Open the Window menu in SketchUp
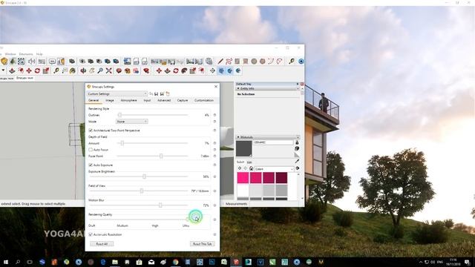475x267 pixels. pyautogui.click(x=10, y=54)
